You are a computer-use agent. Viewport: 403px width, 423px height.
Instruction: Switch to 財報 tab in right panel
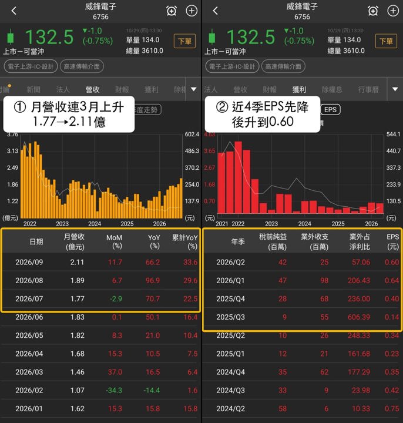270,89
